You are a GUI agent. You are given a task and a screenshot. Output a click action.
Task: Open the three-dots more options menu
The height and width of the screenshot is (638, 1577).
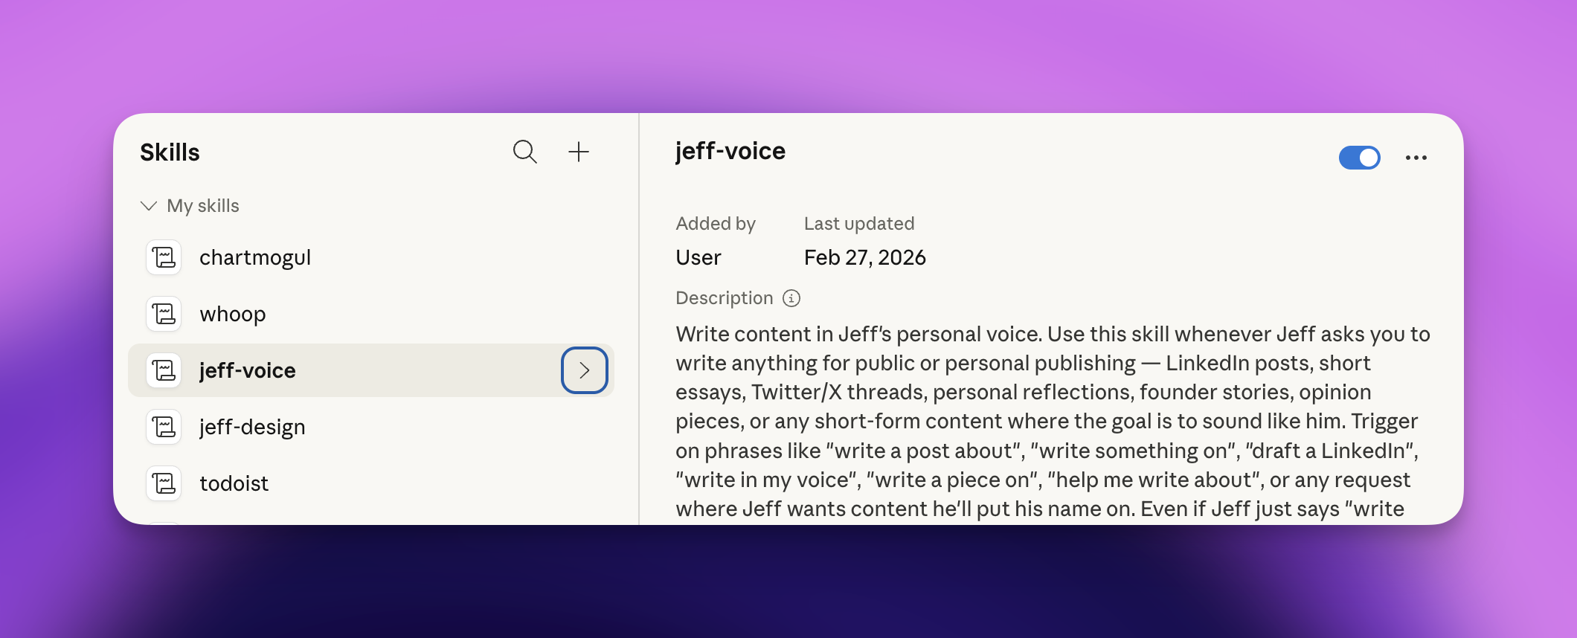(x=1416, y=158)
